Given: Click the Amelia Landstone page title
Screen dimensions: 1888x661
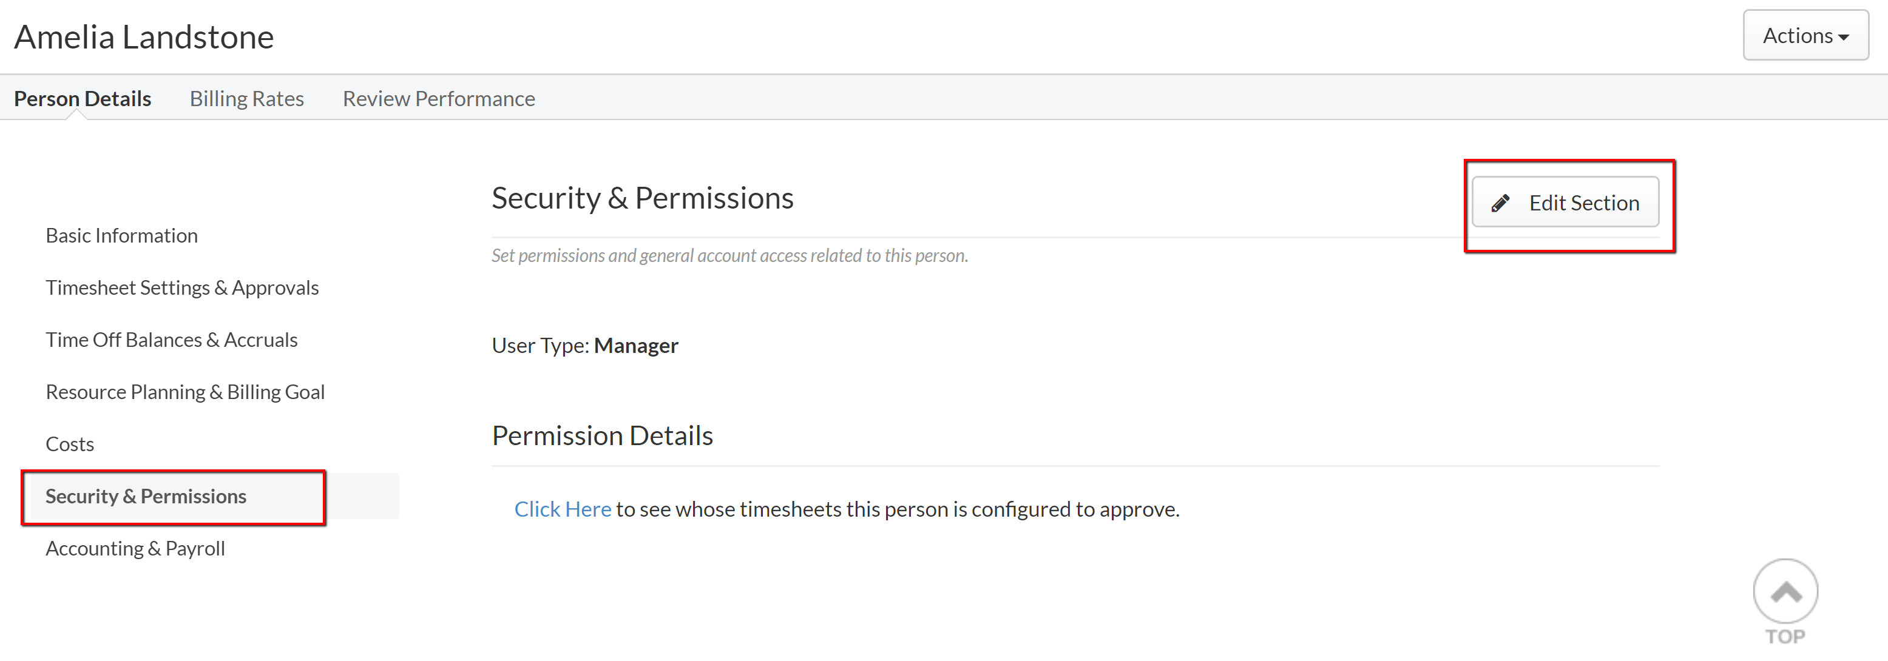Looking at the screenshot, I should coord(144,36).
